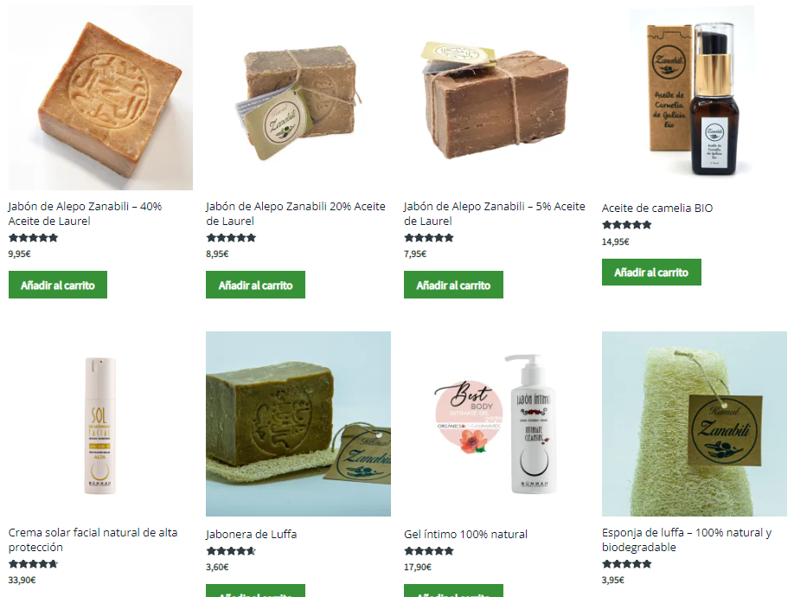
Task: Add Aceite de camelia BIO to cart
Action: tap(651, 273)
